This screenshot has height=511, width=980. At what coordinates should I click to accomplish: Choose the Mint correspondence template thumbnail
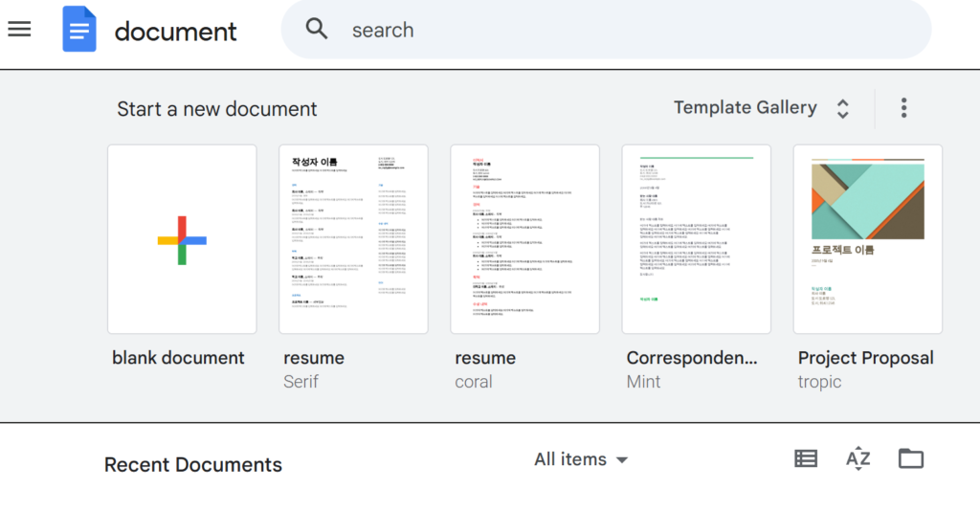coord(696,239)
